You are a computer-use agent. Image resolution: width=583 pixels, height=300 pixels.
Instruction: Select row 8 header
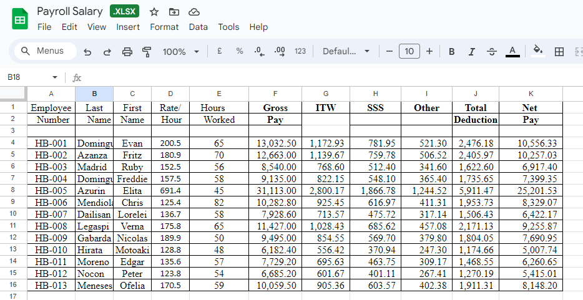(x=13, y=190)
